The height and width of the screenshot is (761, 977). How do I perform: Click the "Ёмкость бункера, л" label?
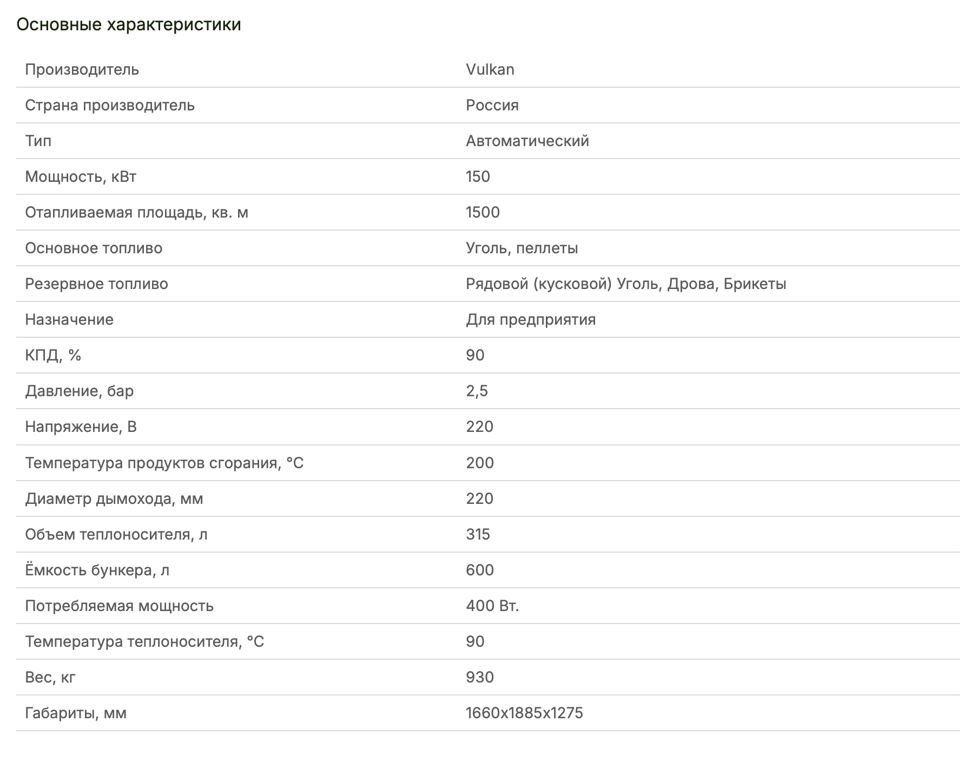coord(97,570)
